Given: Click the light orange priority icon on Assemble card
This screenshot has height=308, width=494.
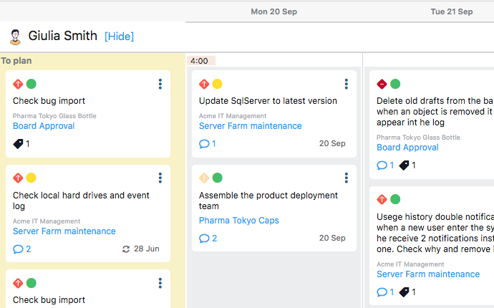Looking at the screenshot, I should 204,178.
